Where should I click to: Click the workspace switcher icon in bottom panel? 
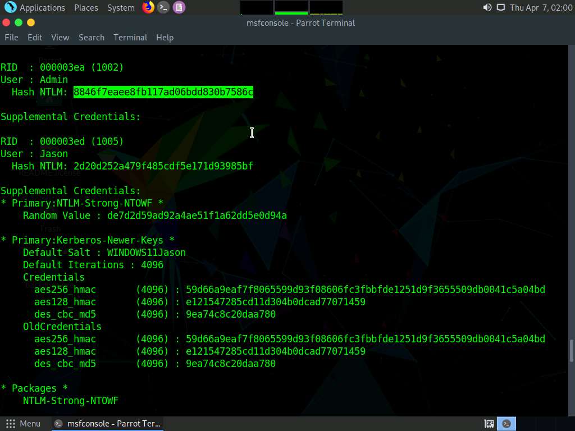tap(489, 424)
